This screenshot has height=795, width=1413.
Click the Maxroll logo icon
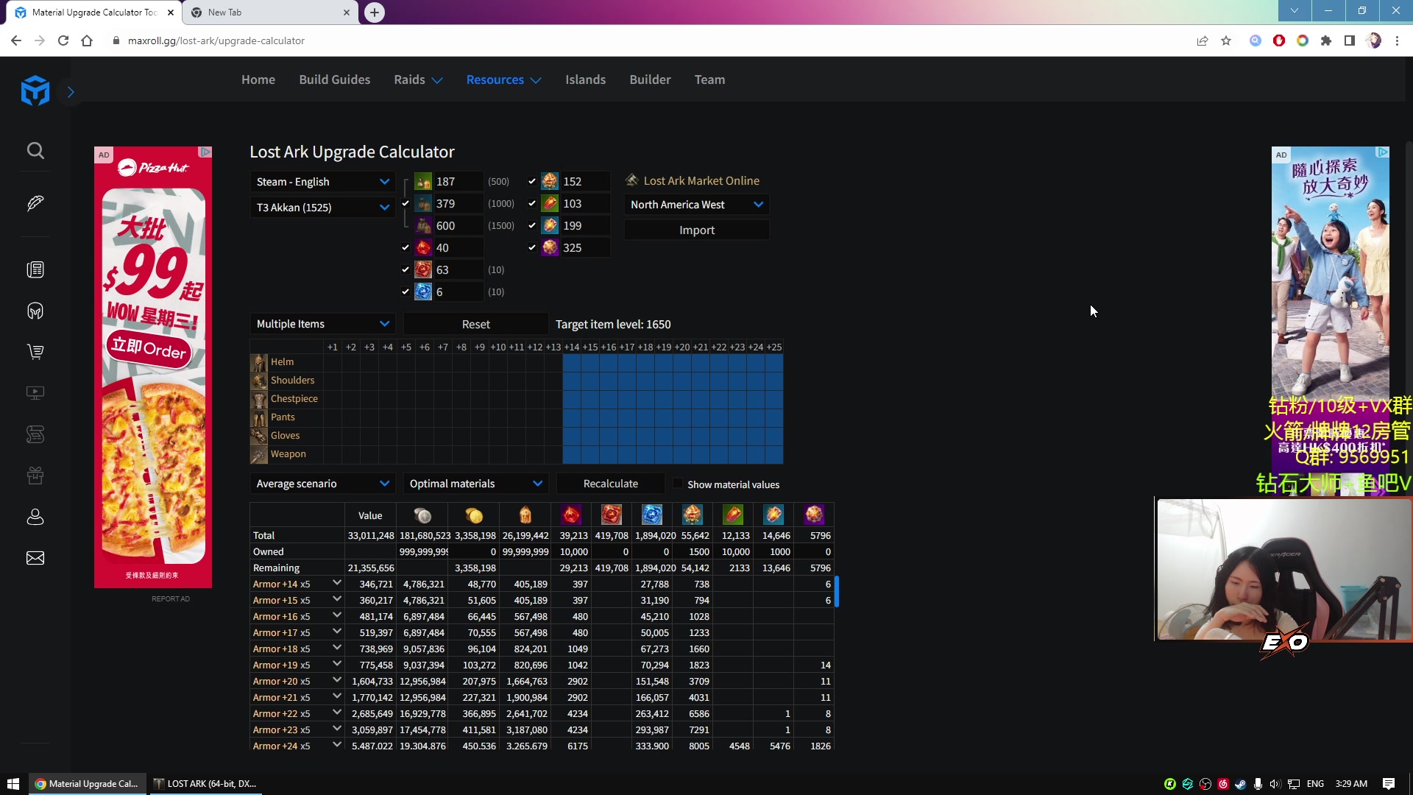point(35,91)
